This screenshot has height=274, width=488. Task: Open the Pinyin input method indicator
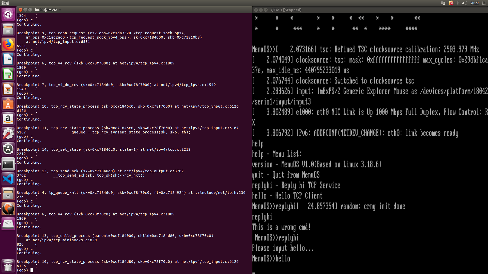point(451,3)
